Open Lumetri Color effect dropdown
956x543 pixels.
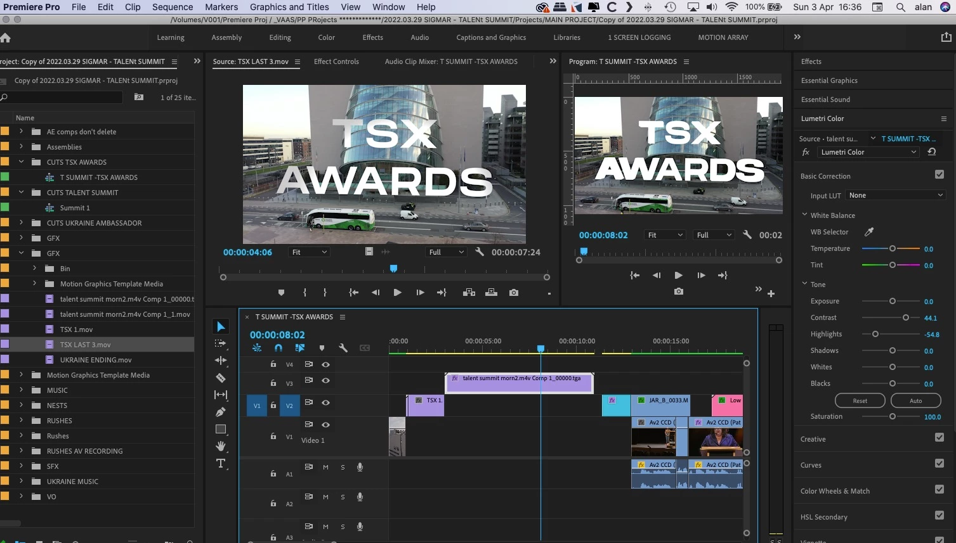point(868,152)
